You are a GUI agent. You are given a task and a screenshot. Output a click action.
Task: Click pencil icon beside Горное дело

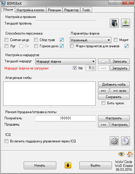(x=62, y=46)
